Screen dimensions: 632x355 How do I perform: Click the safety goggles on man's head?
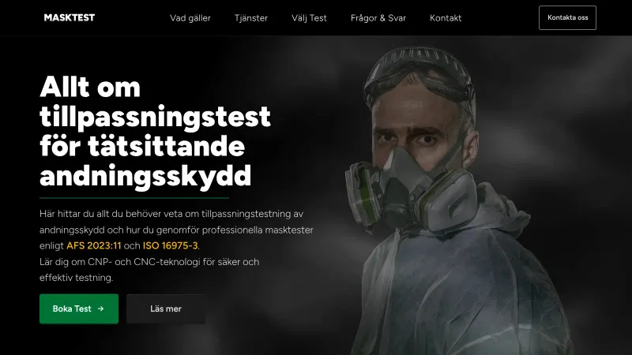point(419,77)
